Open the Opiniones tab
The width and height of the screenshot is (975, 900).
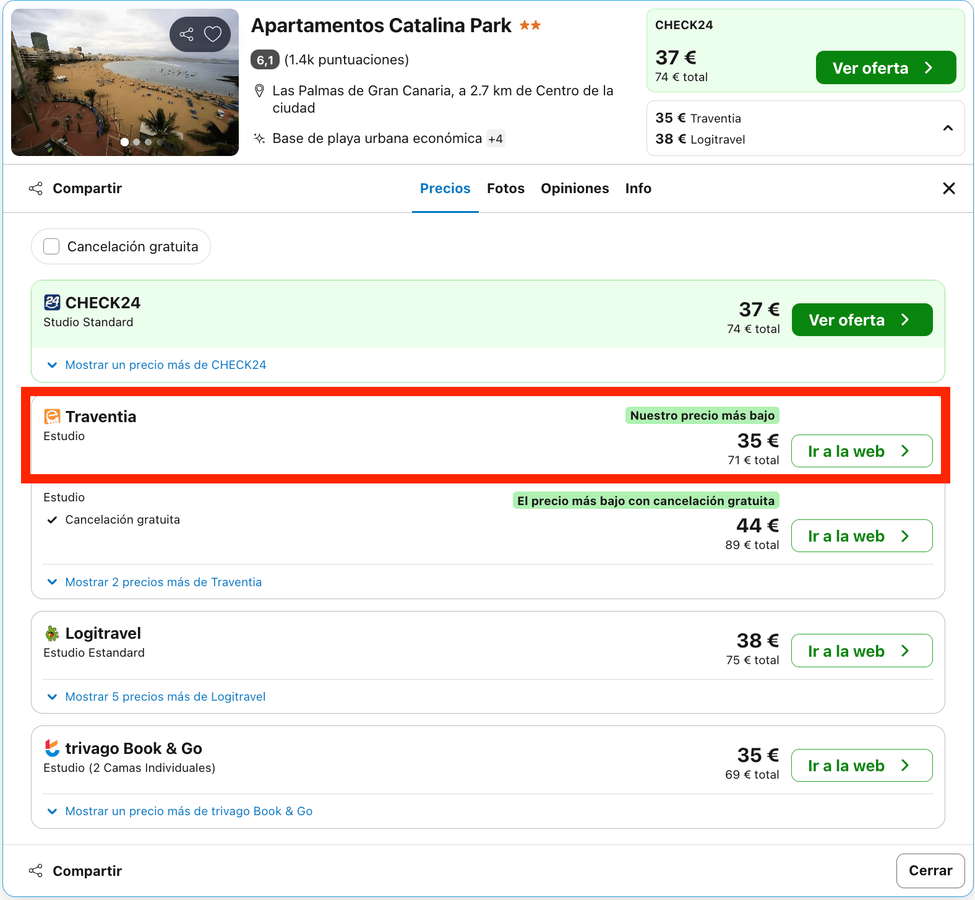tap(575, 188)
